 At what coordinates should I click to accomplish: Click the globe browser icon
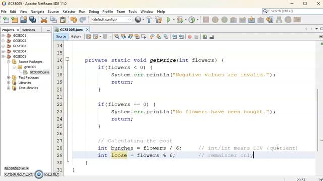point(138,20)
